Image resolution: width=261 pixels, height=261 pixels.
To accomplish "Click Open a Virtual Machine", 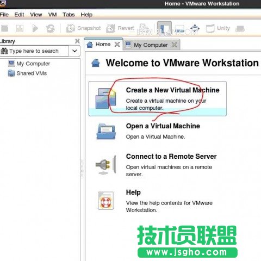I will 163,126.
